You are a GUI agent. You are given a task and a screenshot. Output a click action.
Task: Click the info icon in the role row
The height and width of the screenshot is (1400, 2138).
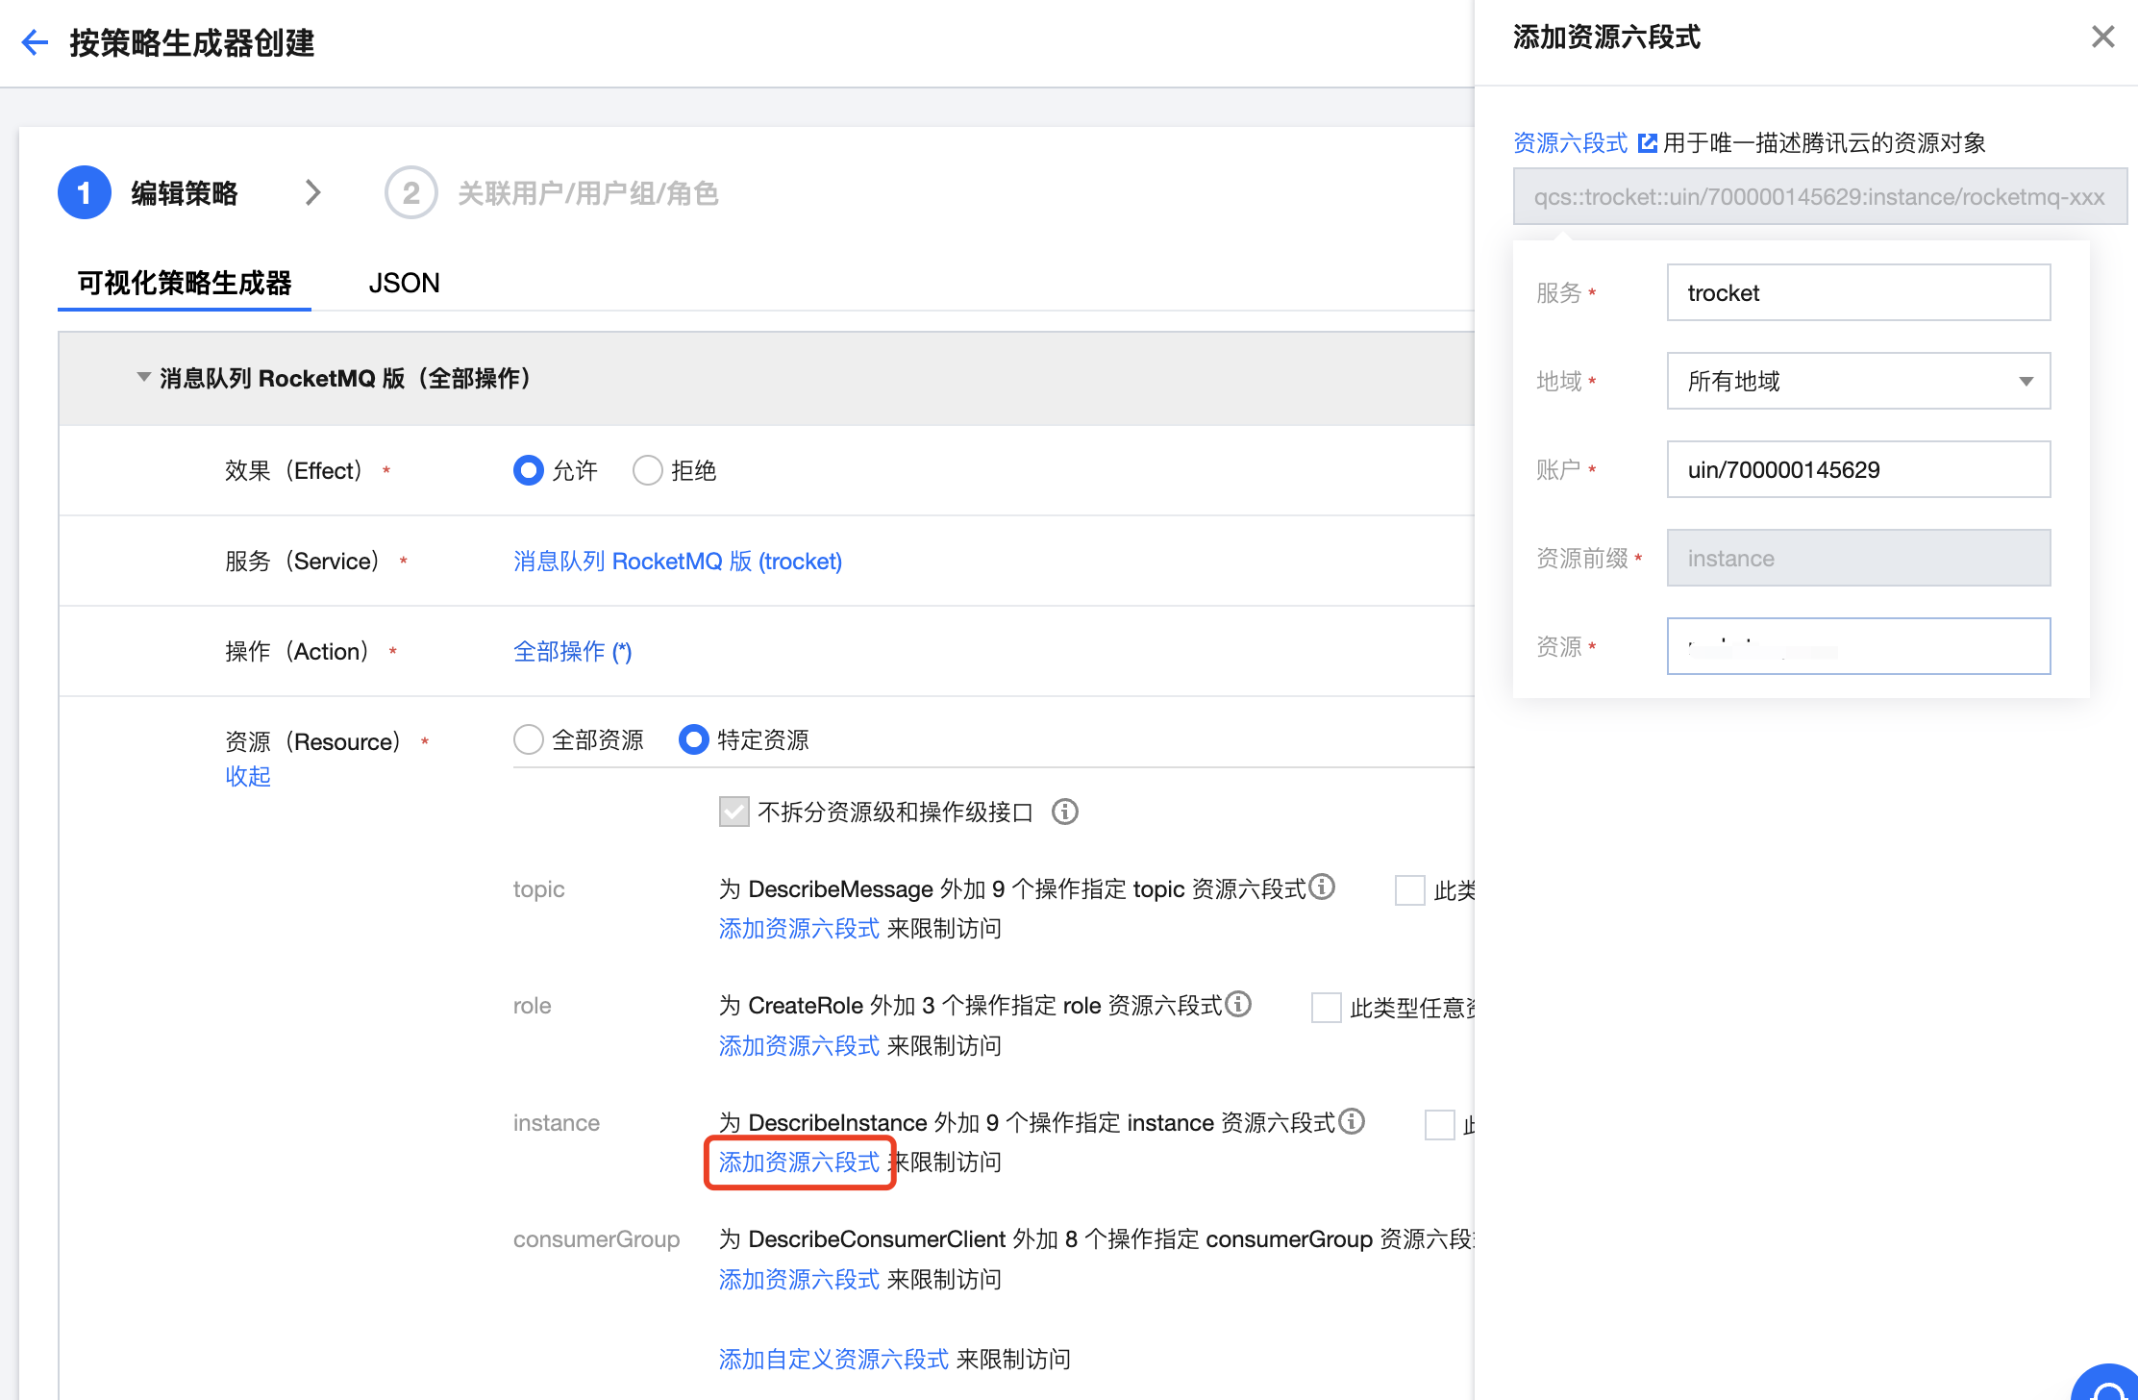[x=1238, y=1004]
